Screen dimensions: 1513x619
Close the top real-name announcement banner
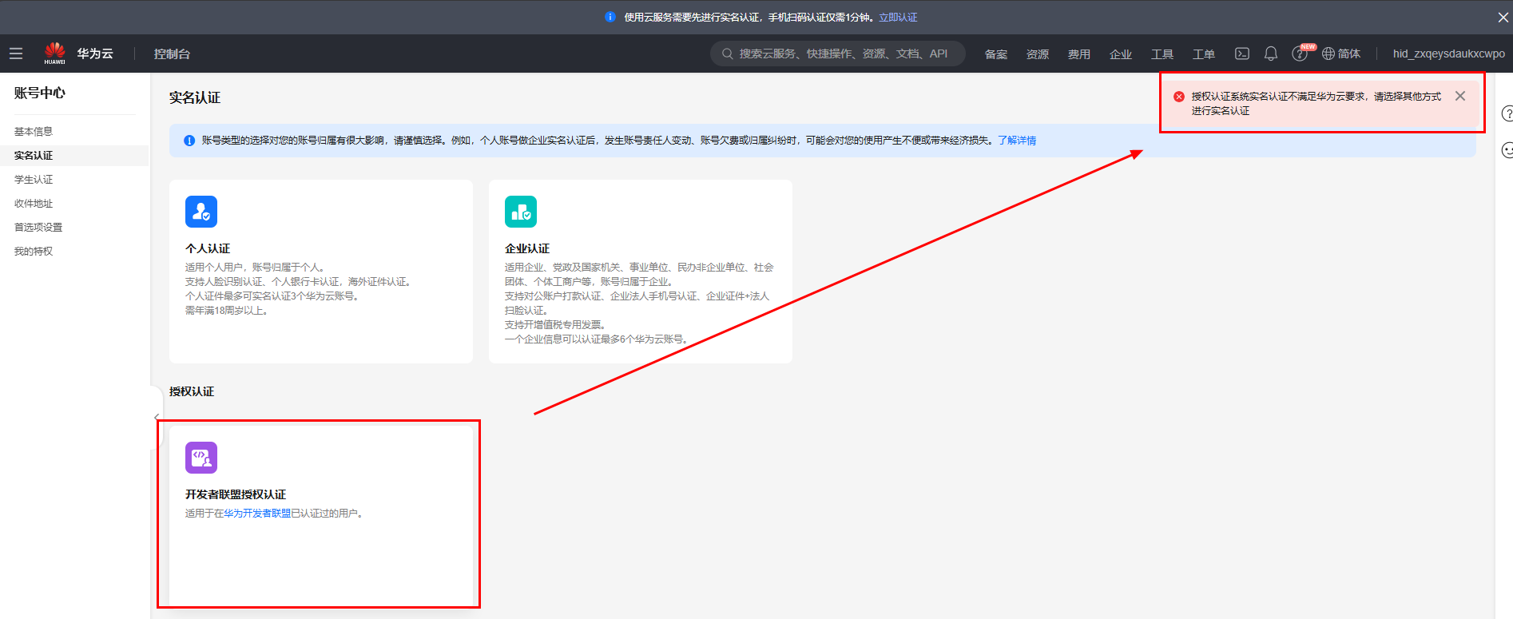[x=1503, y=17]
